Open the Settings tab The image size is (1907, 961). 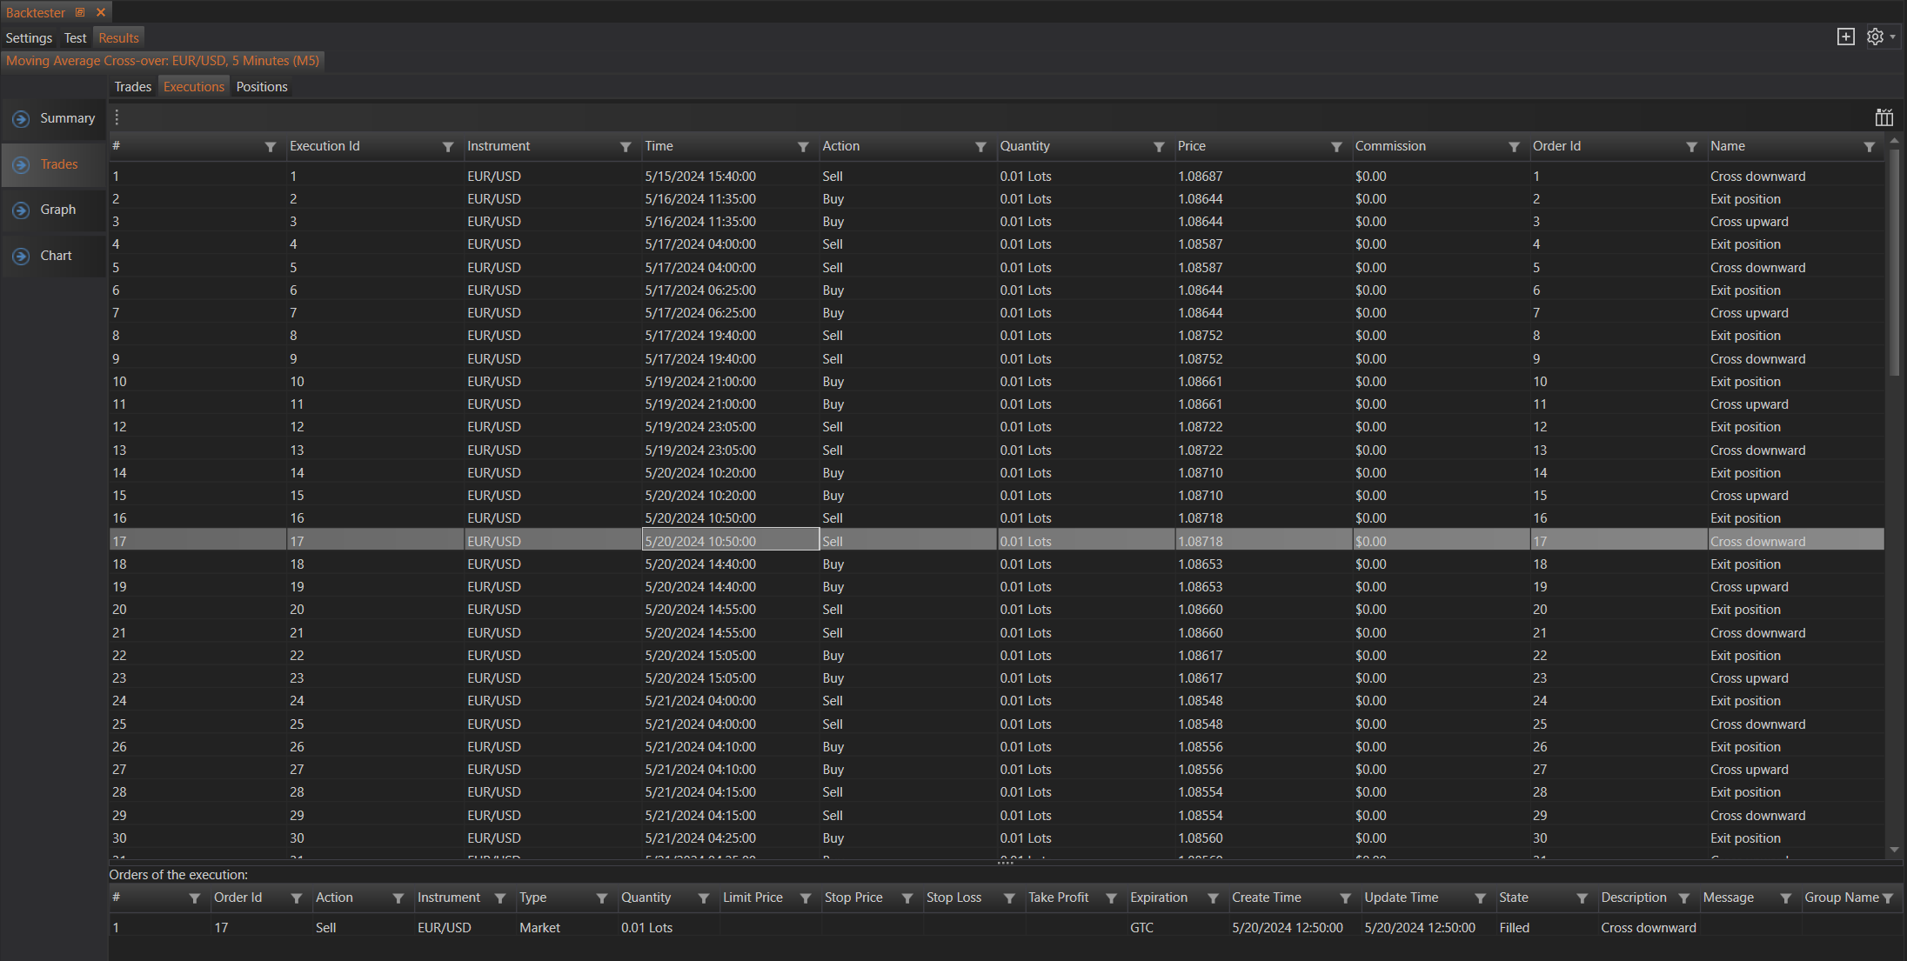coord(29,38)
